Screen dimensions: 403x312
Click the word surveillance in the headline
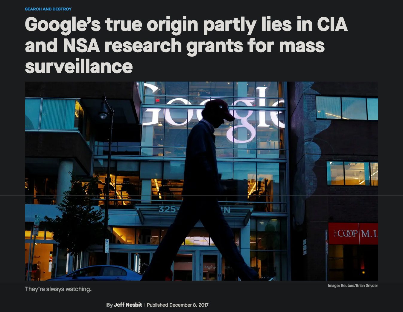point(79,66)
